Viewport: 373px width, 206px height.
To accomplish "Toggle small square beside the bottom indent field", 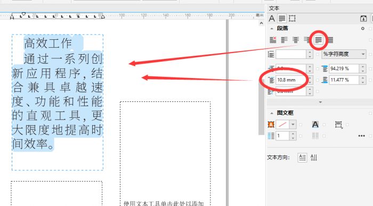I will click(x=318, y=91).
